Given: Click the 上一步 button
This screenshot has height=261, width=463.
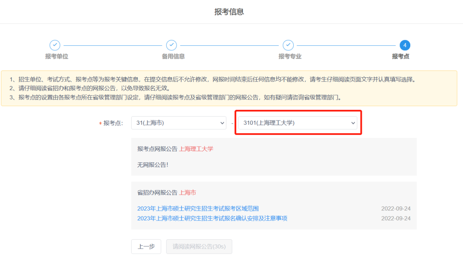Looking at the screenshot, I should tap(146, 246).
